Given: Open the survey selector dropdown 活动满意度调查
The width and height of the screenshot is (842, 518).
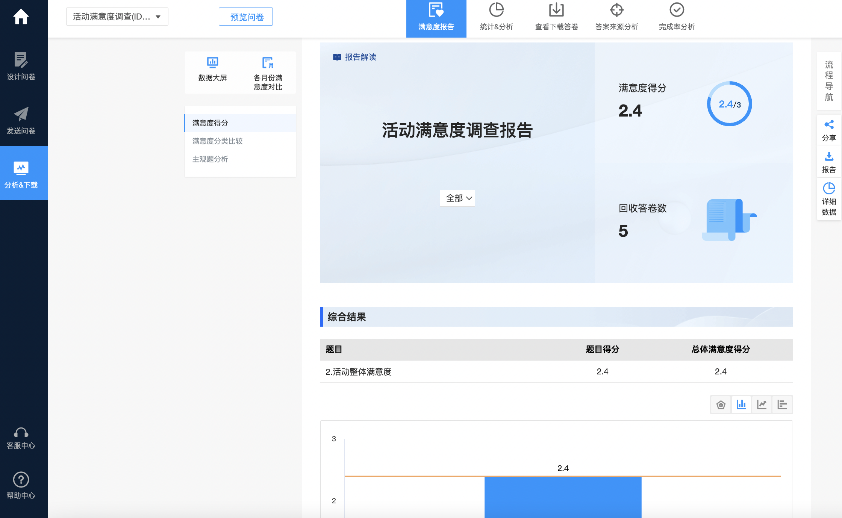Looking at the screenshot, I should point(117,17).
